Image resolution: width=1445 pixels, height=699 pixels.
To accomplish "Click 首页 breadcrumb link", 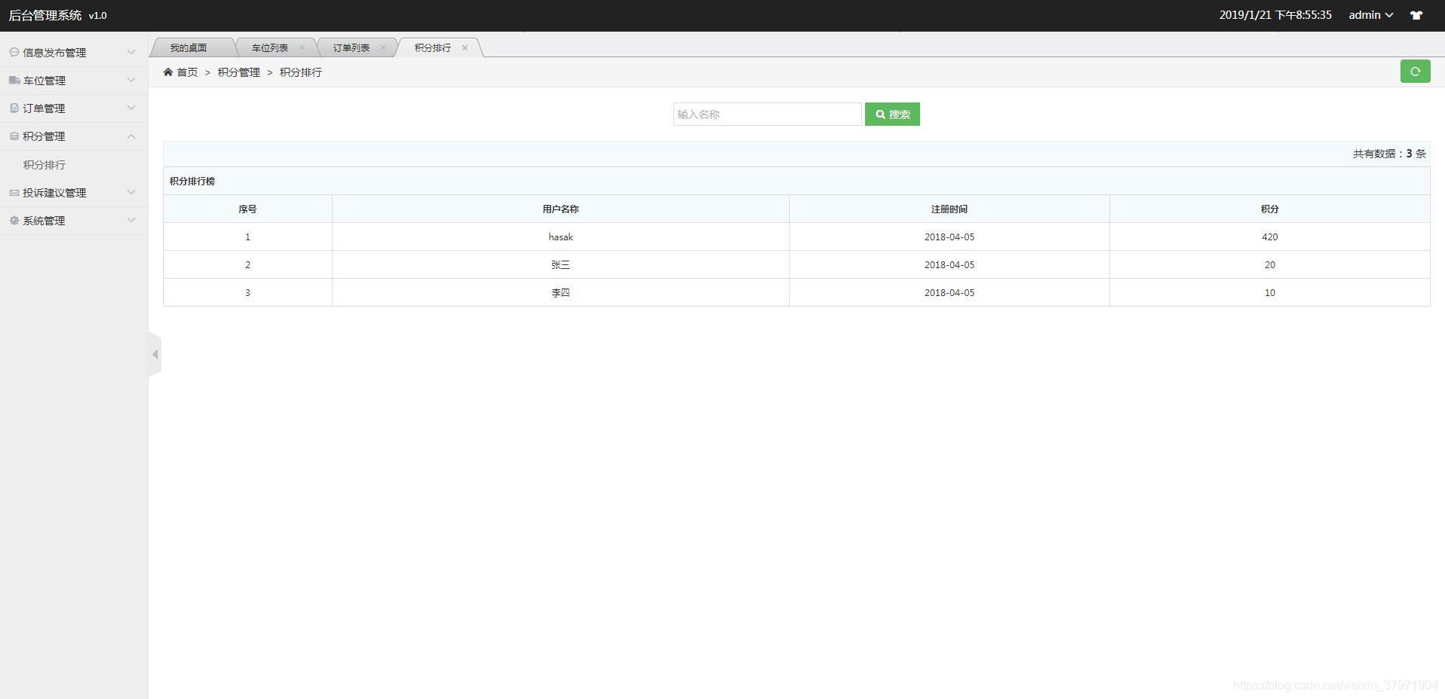I will click(x=187, y=72).
